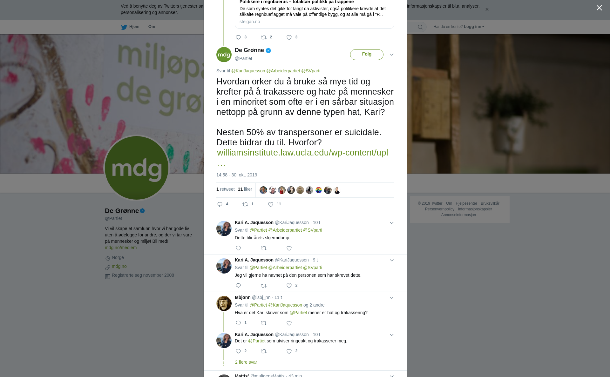Click the rainbow avatar among likers
Screen dimensions: 610x377
click(x=319, y=190)
